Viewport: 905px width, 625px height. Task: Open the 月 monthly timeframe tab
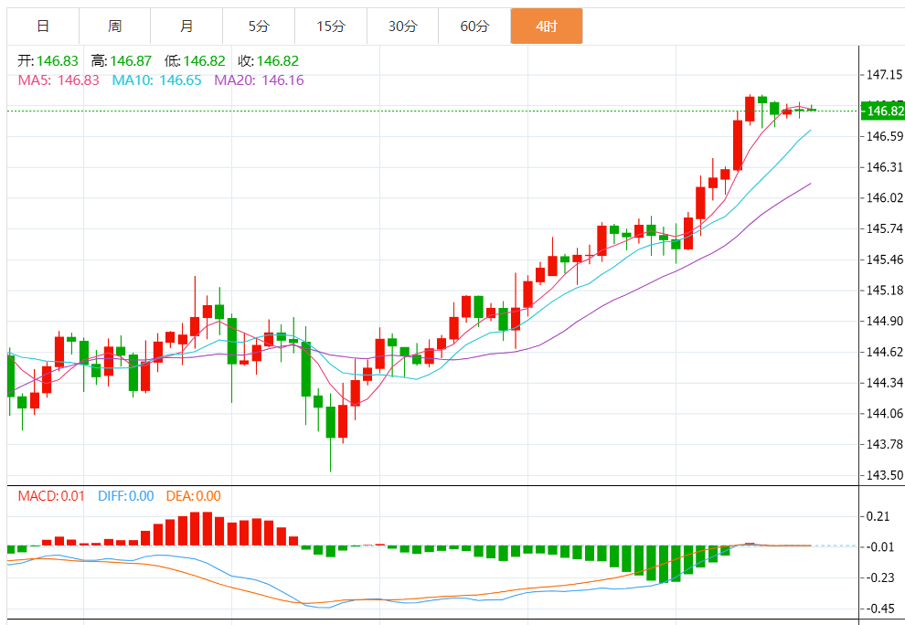(186, 26)
